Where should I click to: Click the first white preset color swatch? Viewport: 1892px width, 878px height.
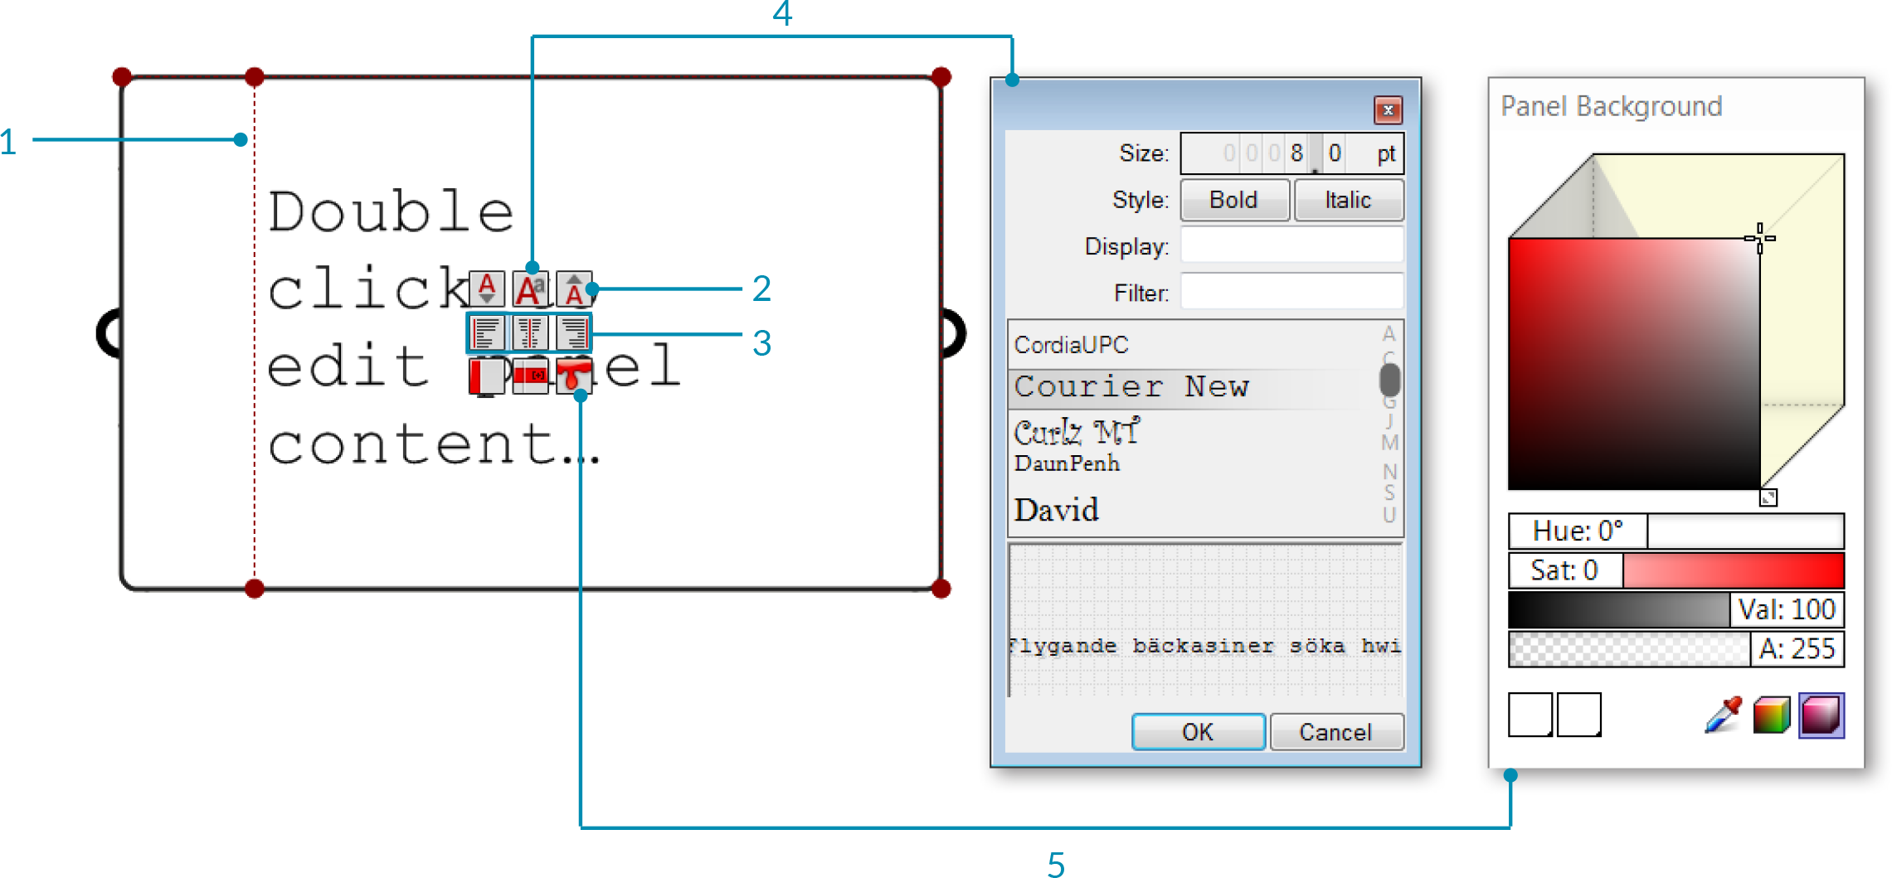tap(1530, 715)
